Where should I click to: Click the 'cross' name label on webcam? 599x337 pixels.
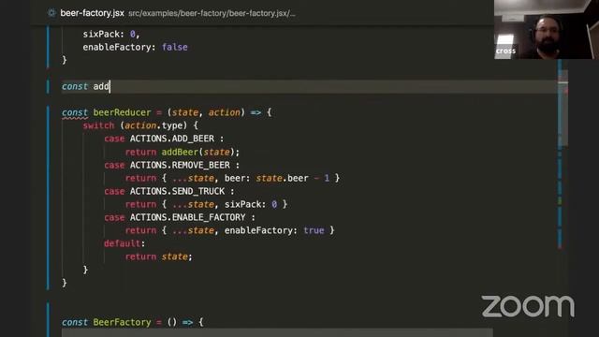point(505,51)
